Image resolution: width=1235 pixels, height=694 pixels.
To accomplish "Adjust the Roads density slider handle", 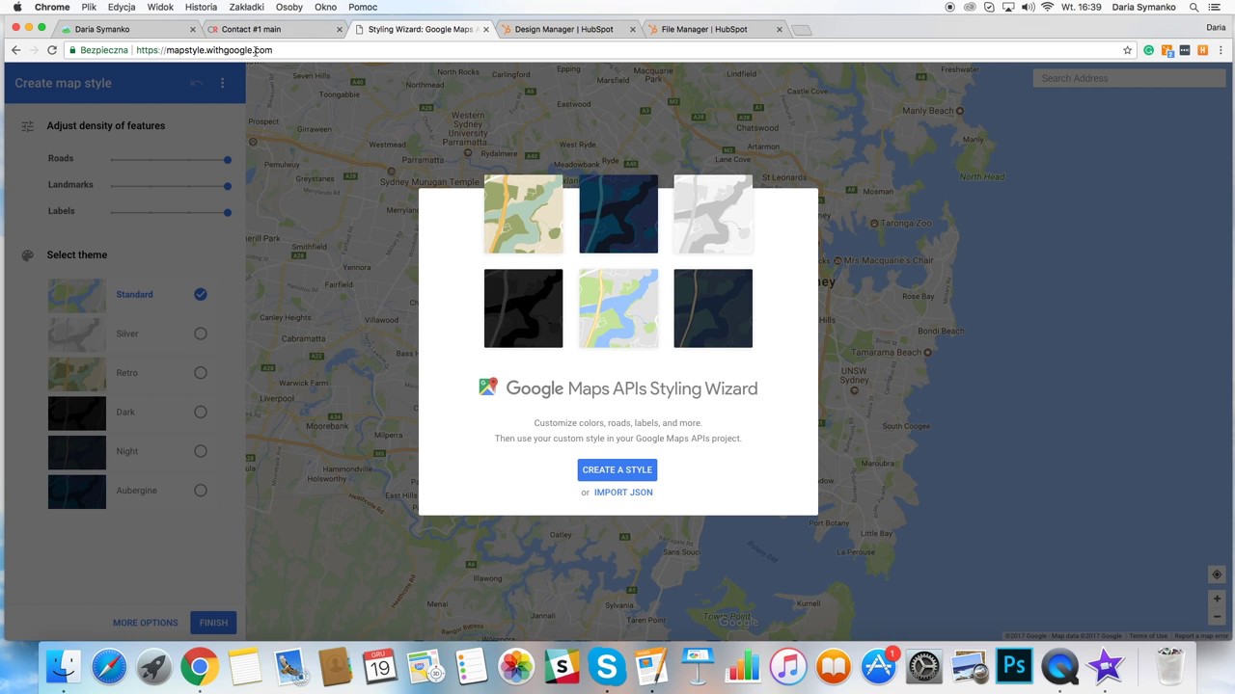I will (228, 160).
